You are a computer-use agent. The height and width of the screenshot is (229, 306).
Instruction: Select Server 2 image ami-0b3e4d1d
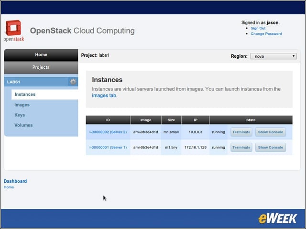(145, 132)
